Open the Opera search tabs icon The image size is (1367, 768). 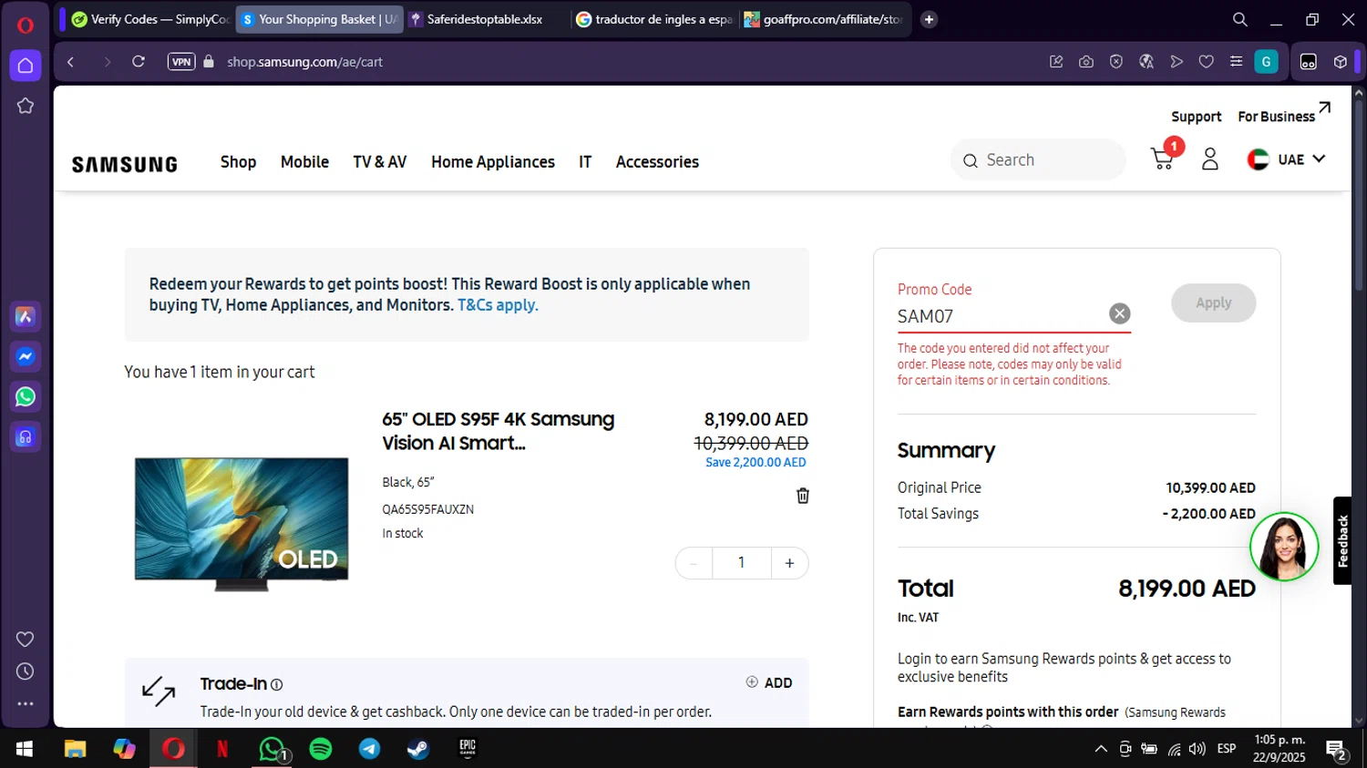point(1239,19)
